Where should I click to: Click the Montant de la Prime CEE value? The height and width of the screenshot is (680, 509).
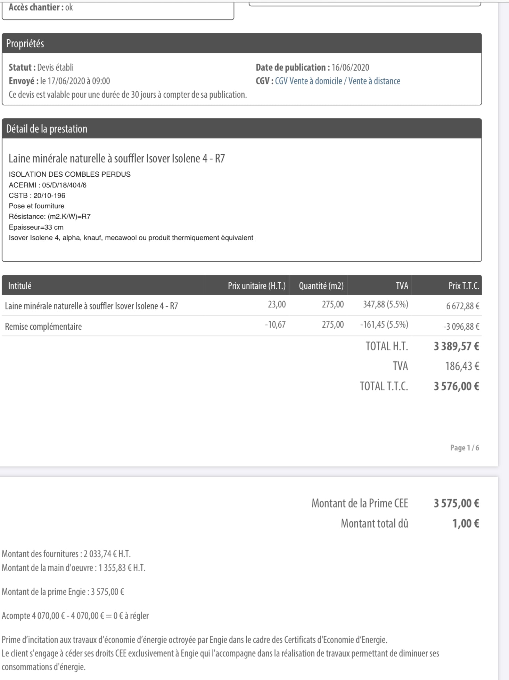coord(456,503)
